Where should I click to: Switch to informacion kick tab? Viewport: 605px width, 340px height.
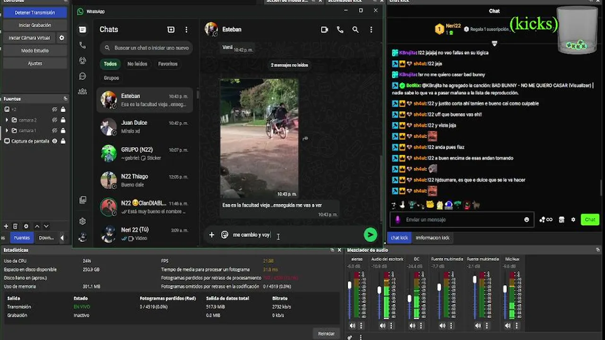click(432, 238)
